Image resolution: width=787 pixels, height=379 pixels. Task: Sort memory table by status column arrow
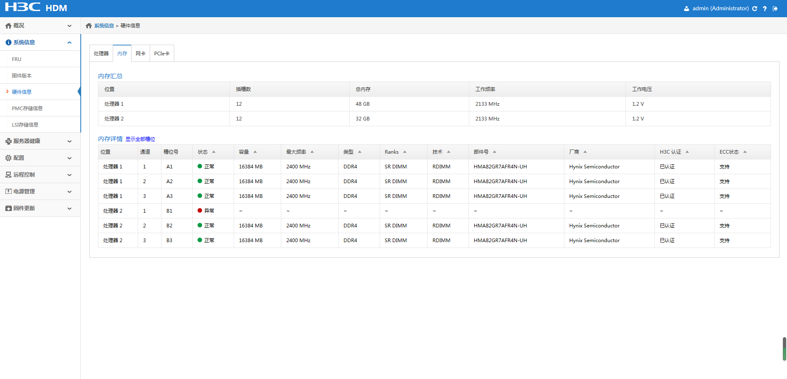point(214,152)
